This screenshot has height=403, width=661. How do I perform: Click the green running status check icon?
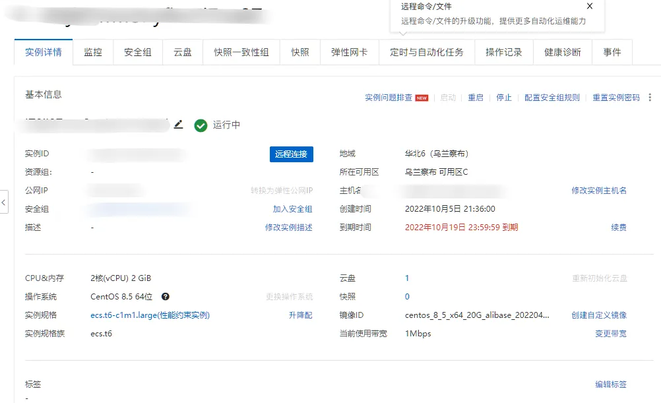201,125
